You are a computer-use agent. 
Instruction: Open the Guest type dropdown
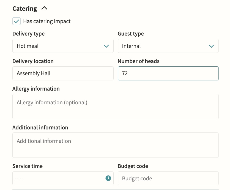click(168, 46)
